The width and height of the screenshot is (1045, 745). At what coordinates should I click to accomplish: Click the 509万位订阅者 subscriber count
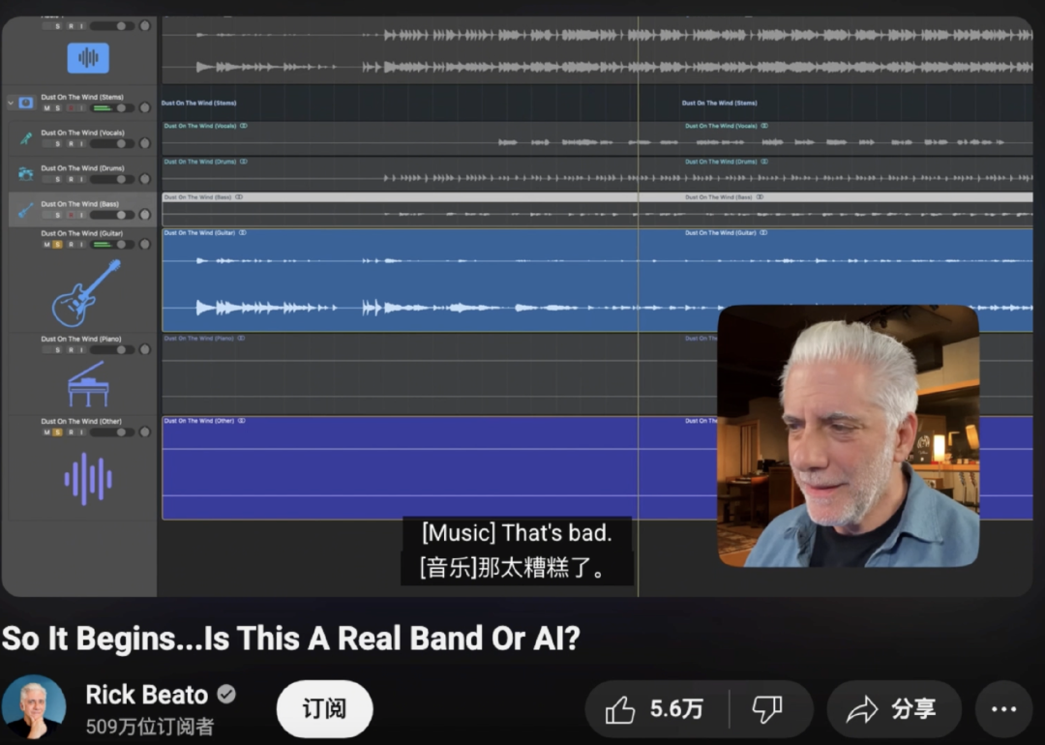point(150,727)
